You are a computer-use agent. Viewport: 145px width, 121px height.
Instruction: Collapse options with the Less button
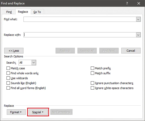pos(14,51)
